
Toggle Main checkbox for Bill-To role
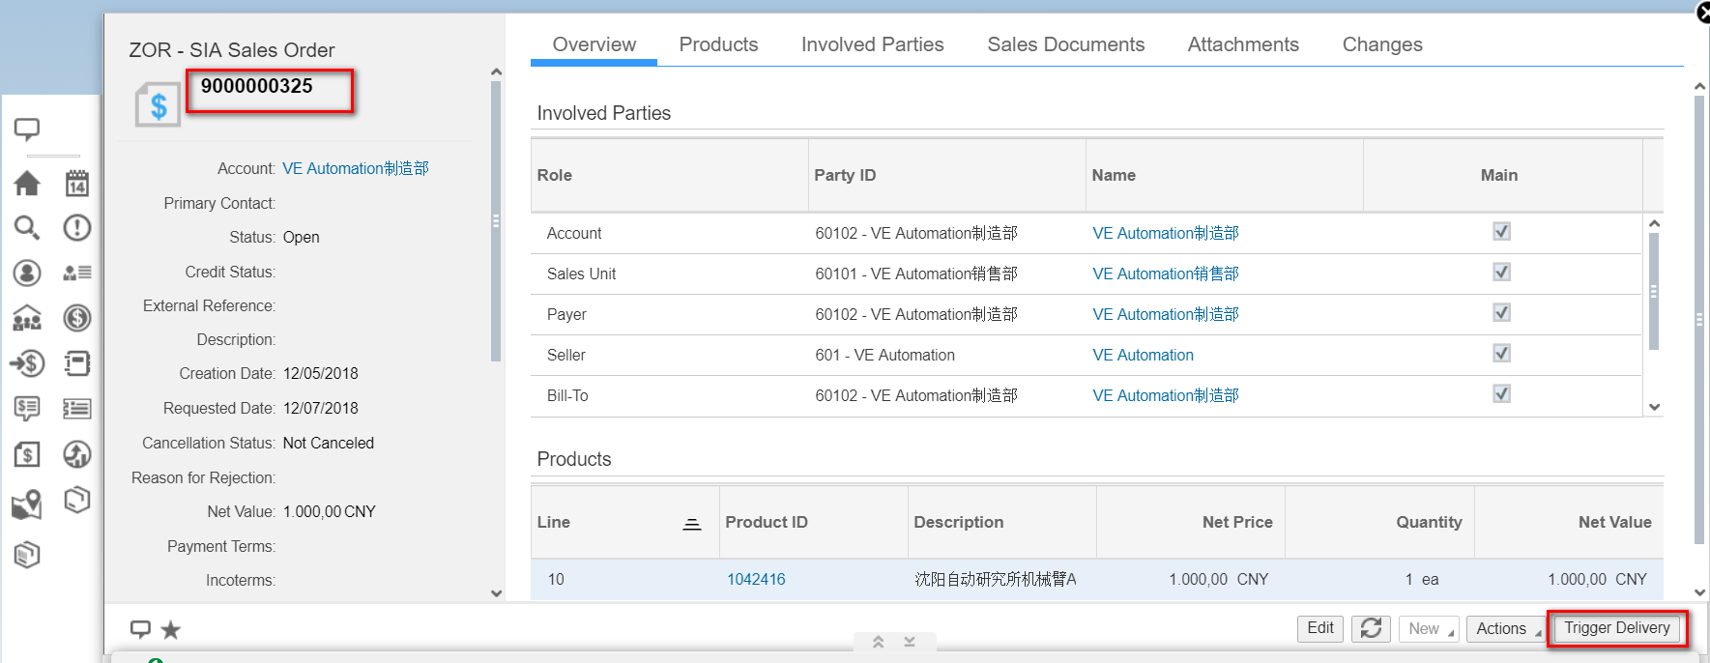[x=1501, y=394]
